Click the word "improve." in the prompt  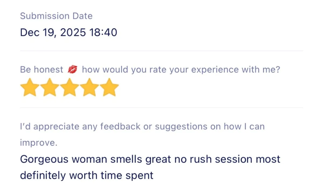[x=38, y=143]
